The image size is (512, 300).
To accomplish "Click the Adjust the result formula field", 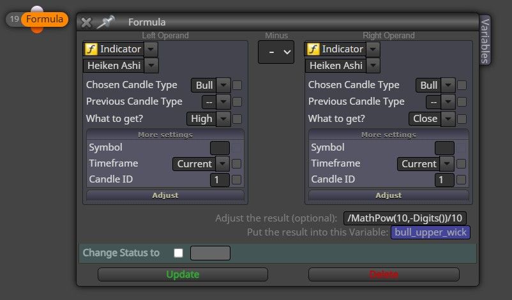I will (x=405, y=218).
